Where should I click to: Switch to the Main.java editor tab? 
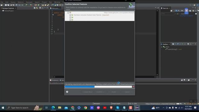55,8
